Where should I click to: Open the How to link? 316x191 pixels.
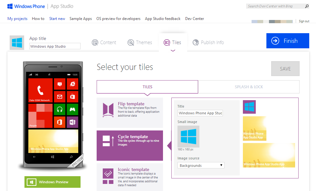38,19
